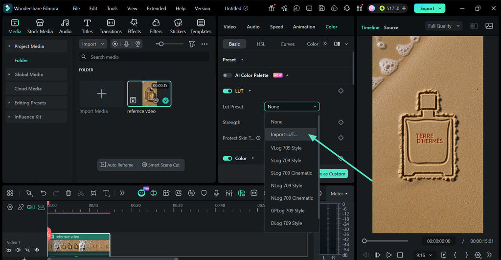The width and height of the screenshot is (501, 260).
Task: Open the Filters tab
Action: click(x=156, y=26)
